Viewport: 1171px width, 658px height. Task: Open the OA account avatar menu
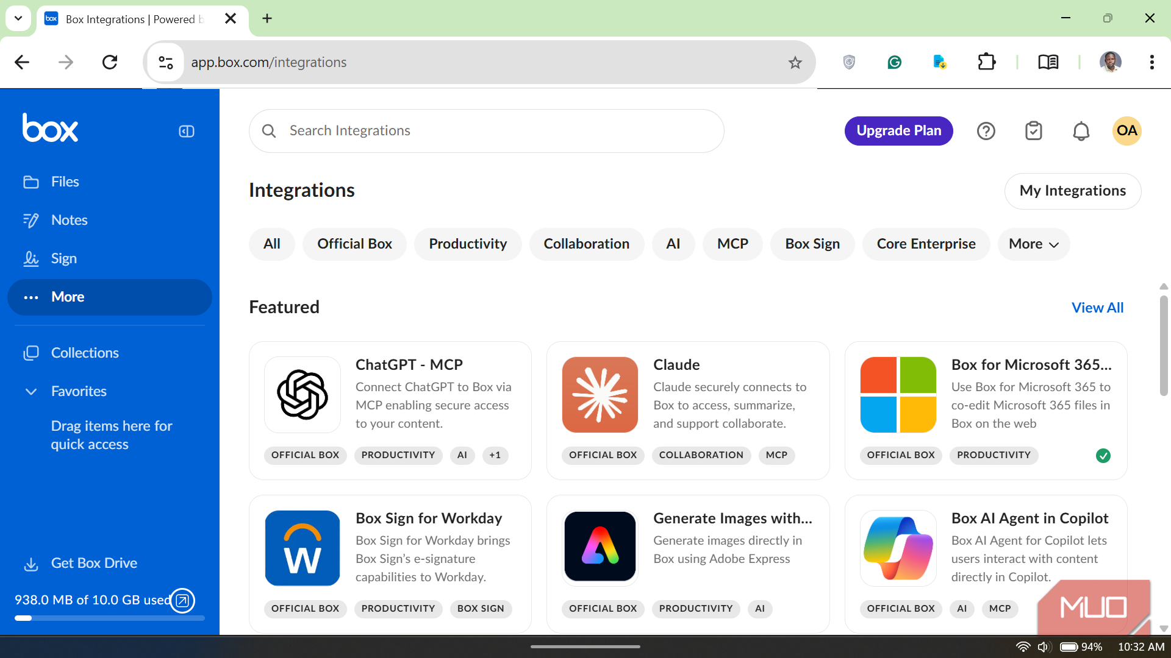pos(1126,131)
